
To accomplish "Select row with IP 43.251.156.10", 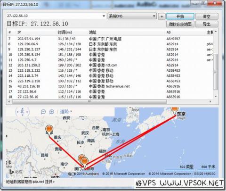I will [x=110, y=86].
